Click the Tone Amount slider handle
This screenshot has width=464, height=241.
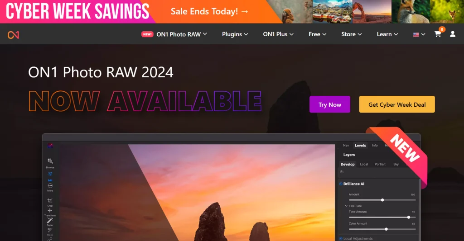click(409, 217)
